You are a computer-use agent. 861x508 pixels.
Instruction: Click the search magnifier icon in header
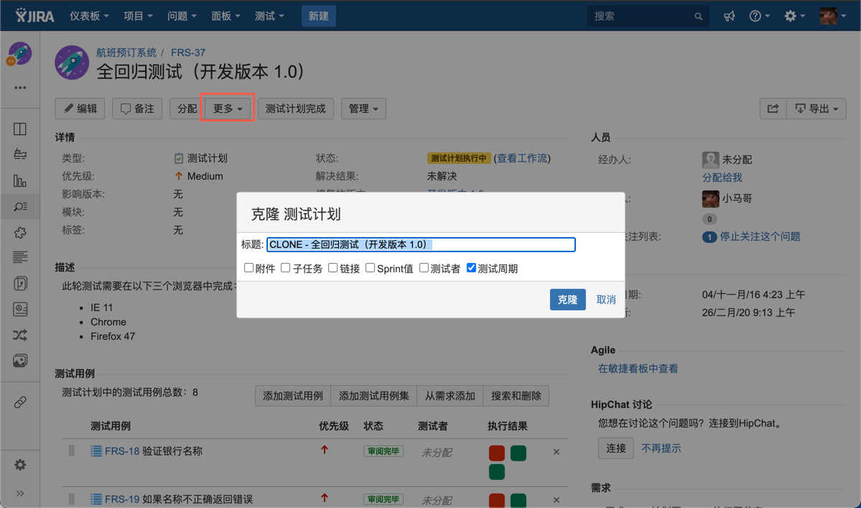tap(698, 17)
